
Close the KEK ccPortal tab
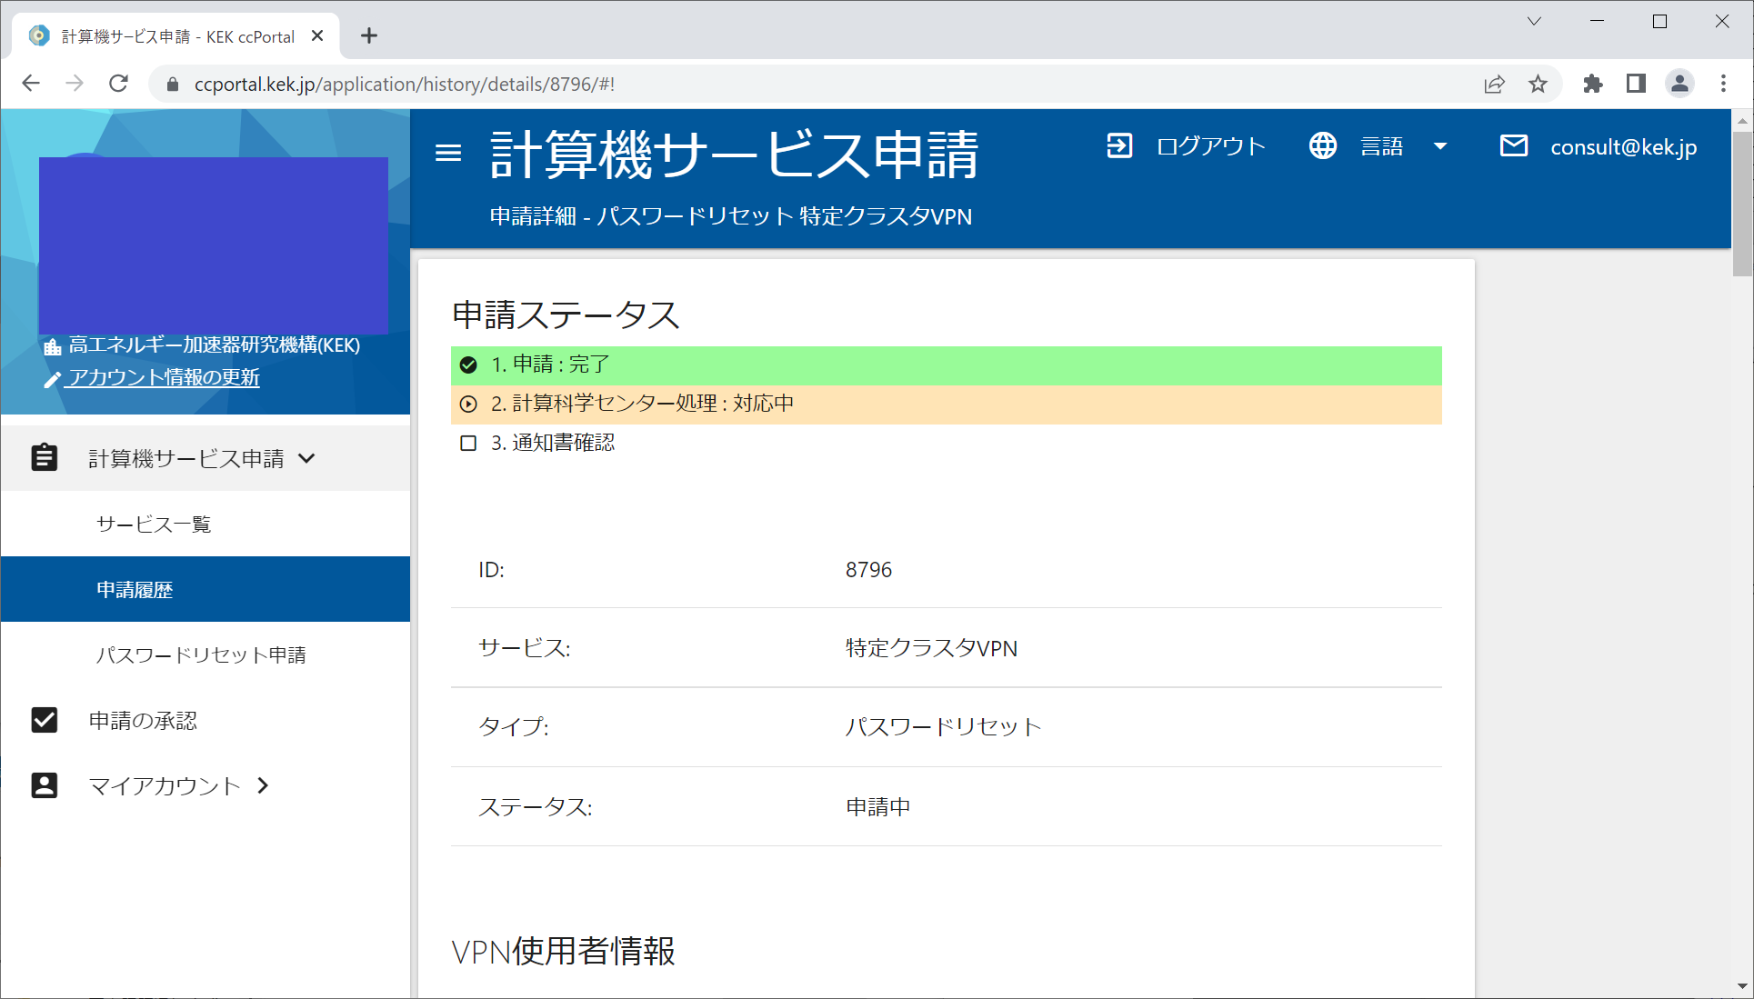click(317, 35)
